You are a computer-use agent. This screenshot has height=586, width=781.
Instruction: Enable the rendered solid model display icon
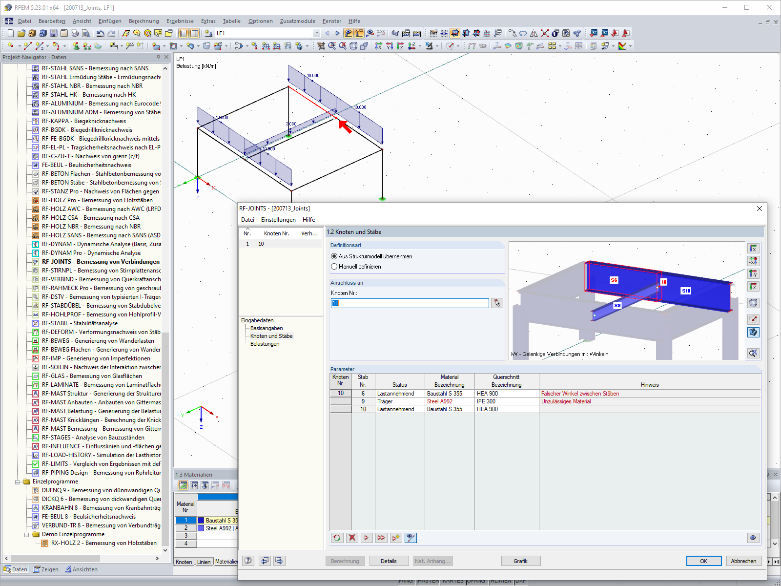(753, 333)
